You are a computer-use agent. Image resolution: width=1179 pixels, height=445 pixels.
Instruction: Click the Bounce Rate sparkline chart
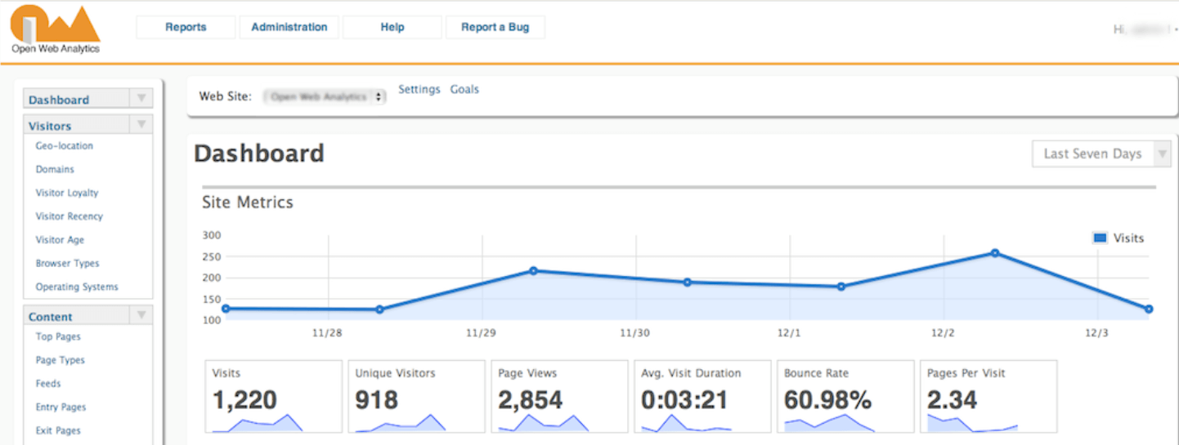tap(830, 423)
